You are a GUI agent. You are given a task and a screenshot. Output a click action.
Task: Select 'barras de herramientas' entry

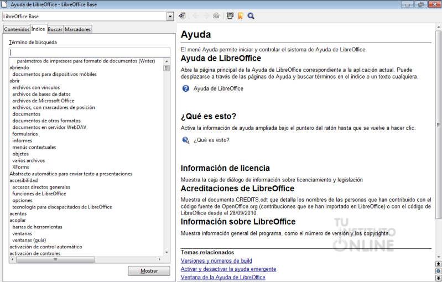tap(37, 227)
